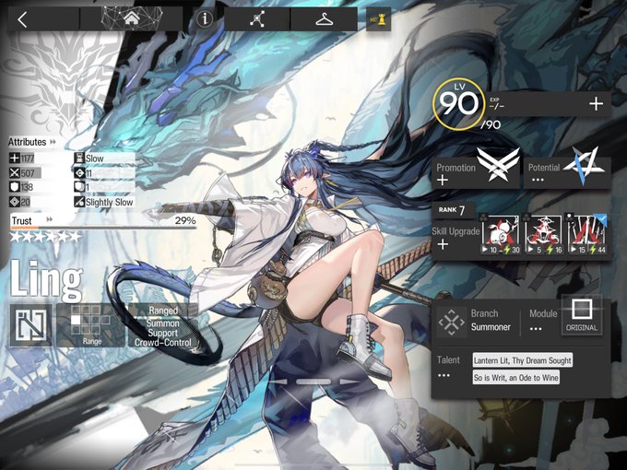Tap the Summoner branch icon

(451, 322)
